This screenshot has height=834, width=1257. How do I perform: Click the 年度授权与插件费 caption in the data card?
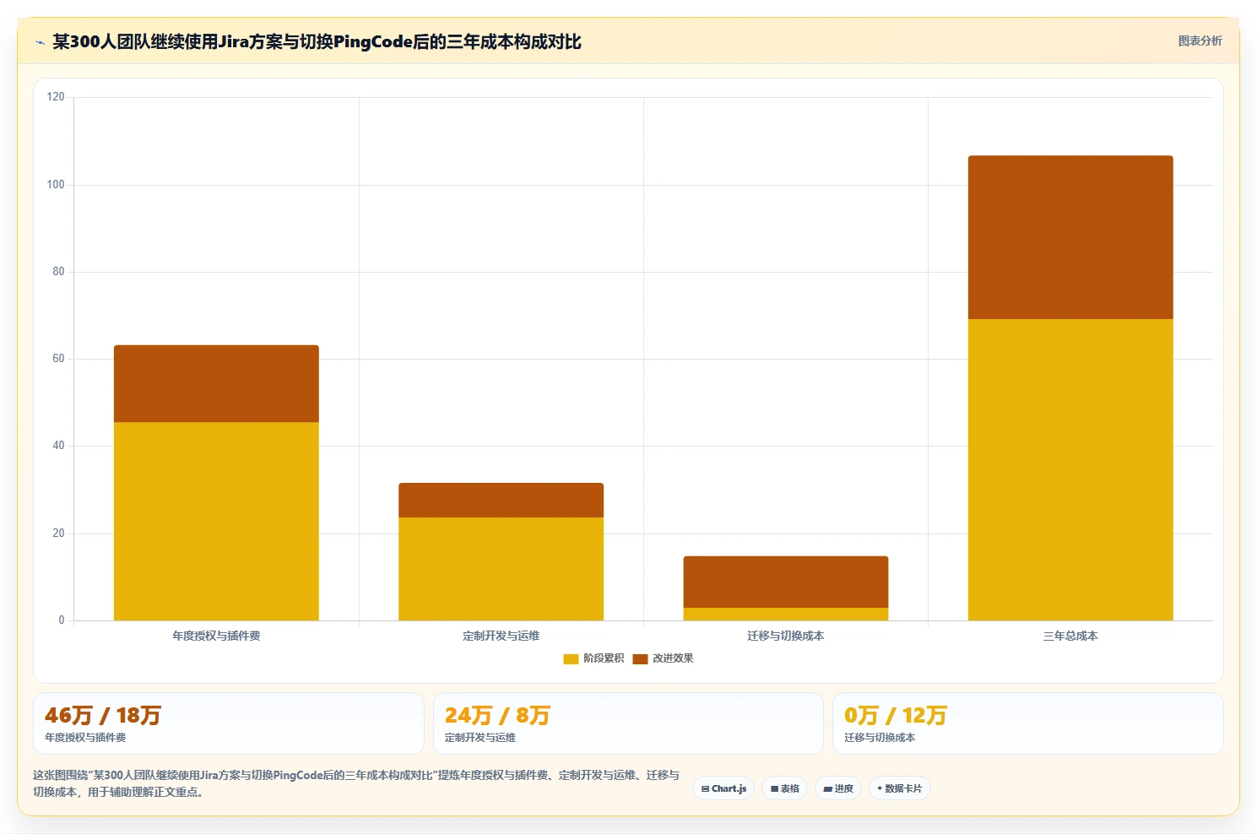click(85, 738)
